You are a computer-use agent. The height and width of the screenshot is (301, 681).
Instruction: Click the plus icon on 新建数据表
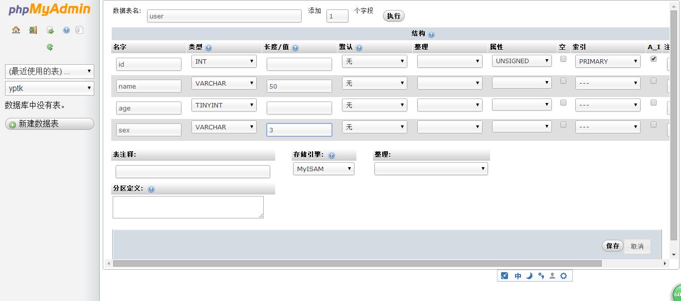point(12,124)
